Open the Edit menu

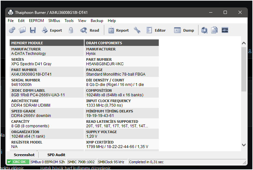pyautogui.click(x=21, y=21)
